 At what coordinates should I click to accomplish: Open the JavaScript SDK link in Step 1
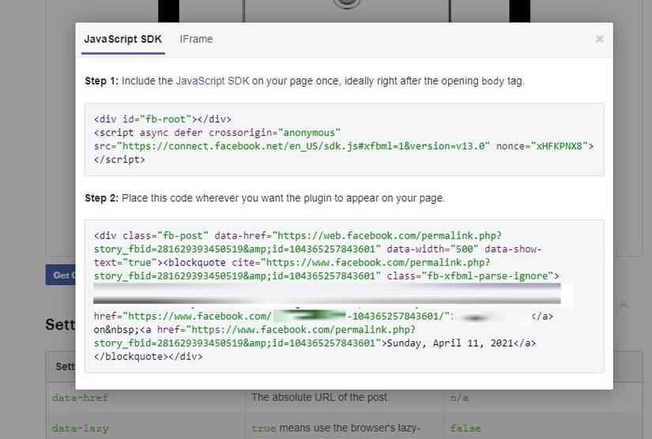pyautogui.click(x=212, y=81)
